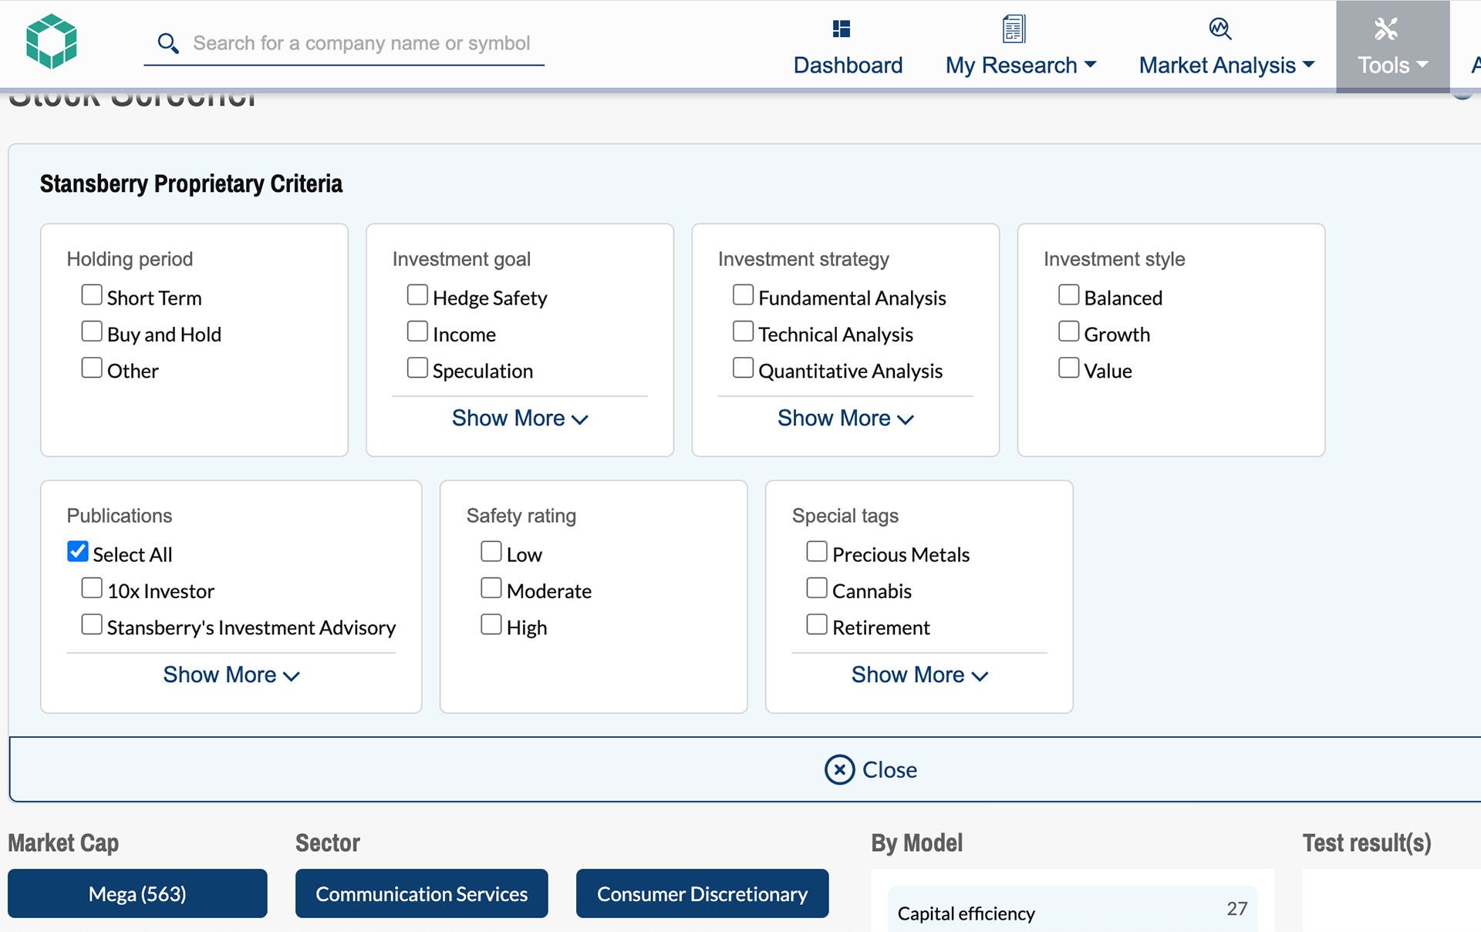Click the circled X Close icon
Screen dimensions: 1481x932
[839, 769]
